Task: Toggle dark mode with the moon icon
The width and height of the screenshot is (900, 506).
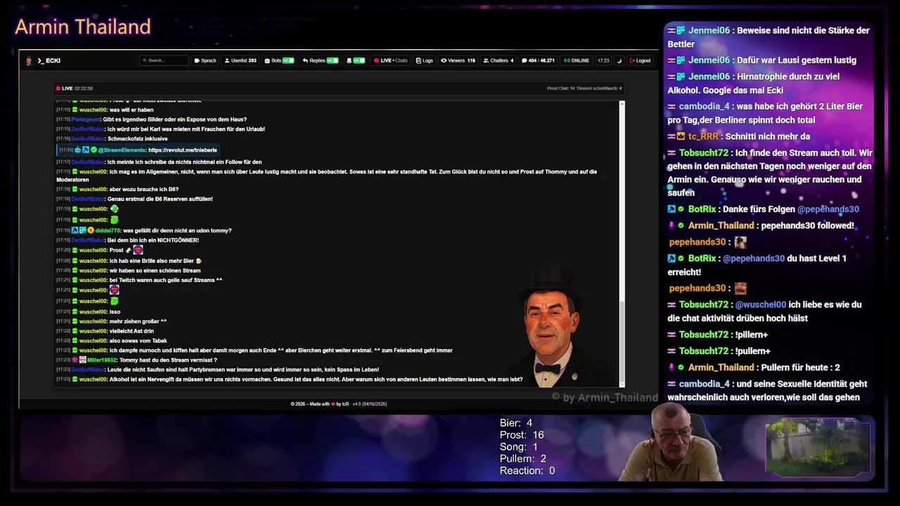Action: [619, 60]
